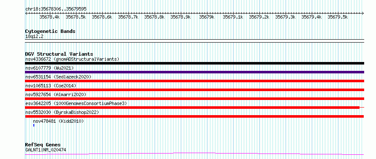Image resolution: width=376 pixels, height=159 pixels.
Task: Click the red bar of nsv5532030
Action: point(194,116)
